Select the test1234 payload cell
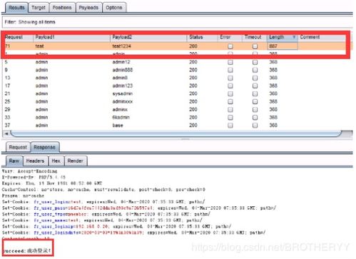356x259 pixels. click(122, 46)
